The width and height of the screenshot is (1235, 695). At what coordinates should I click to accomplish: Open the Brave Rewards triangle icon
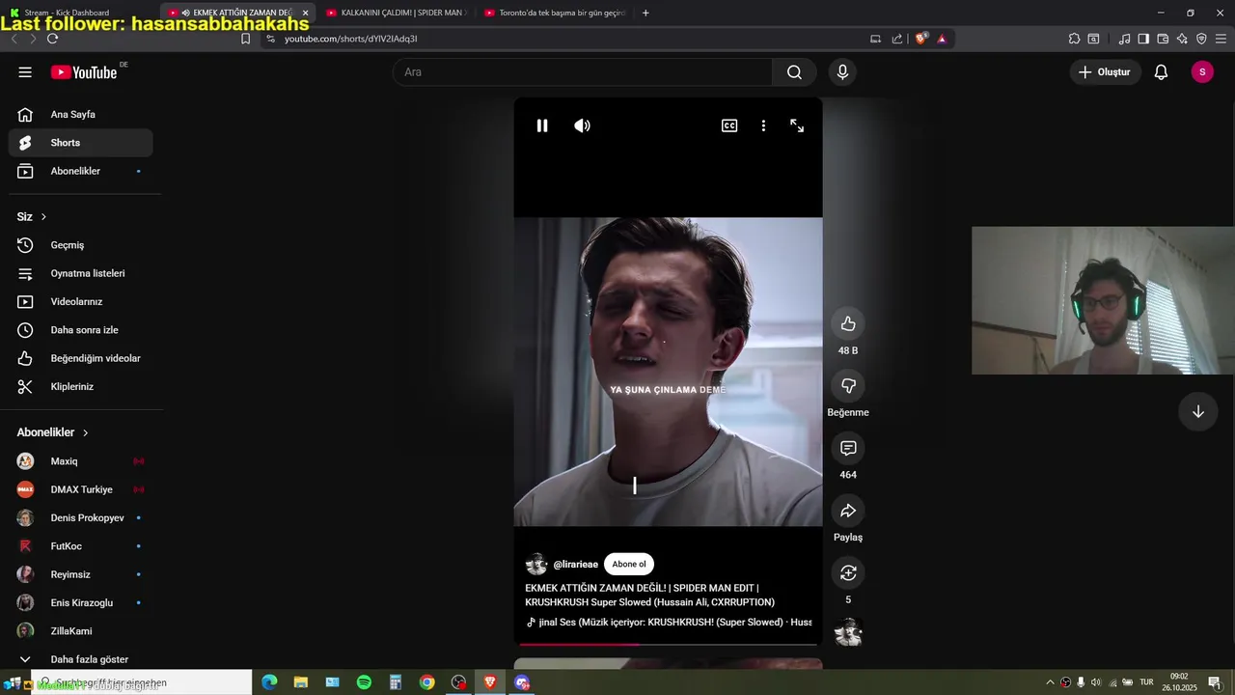942,39
